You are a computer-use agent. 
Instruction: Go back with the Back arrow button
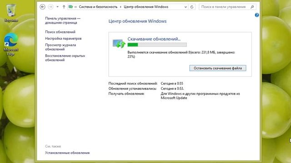click(x=42, y=7)
